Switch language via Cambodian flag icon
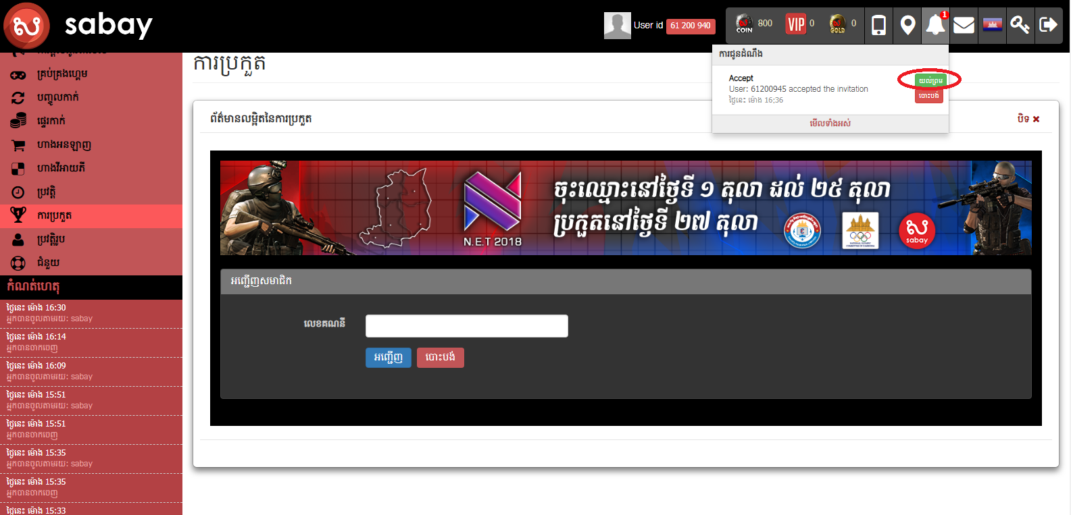The height and width of the screenshot is (515, 1071). click(x=992, y=26)
